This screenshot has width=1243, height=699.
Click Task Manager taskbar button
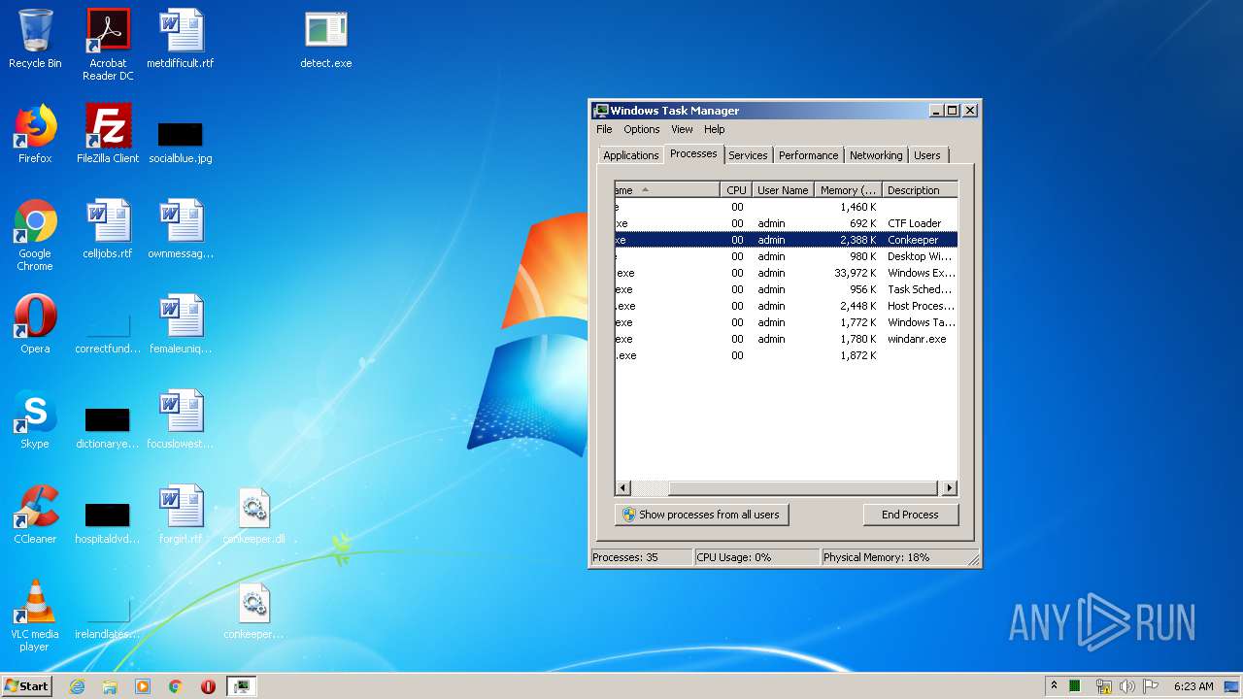[241, 686]
